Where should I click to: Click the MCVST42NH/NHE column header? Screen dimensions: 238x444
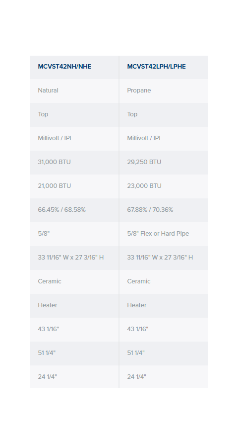point(74,67)
